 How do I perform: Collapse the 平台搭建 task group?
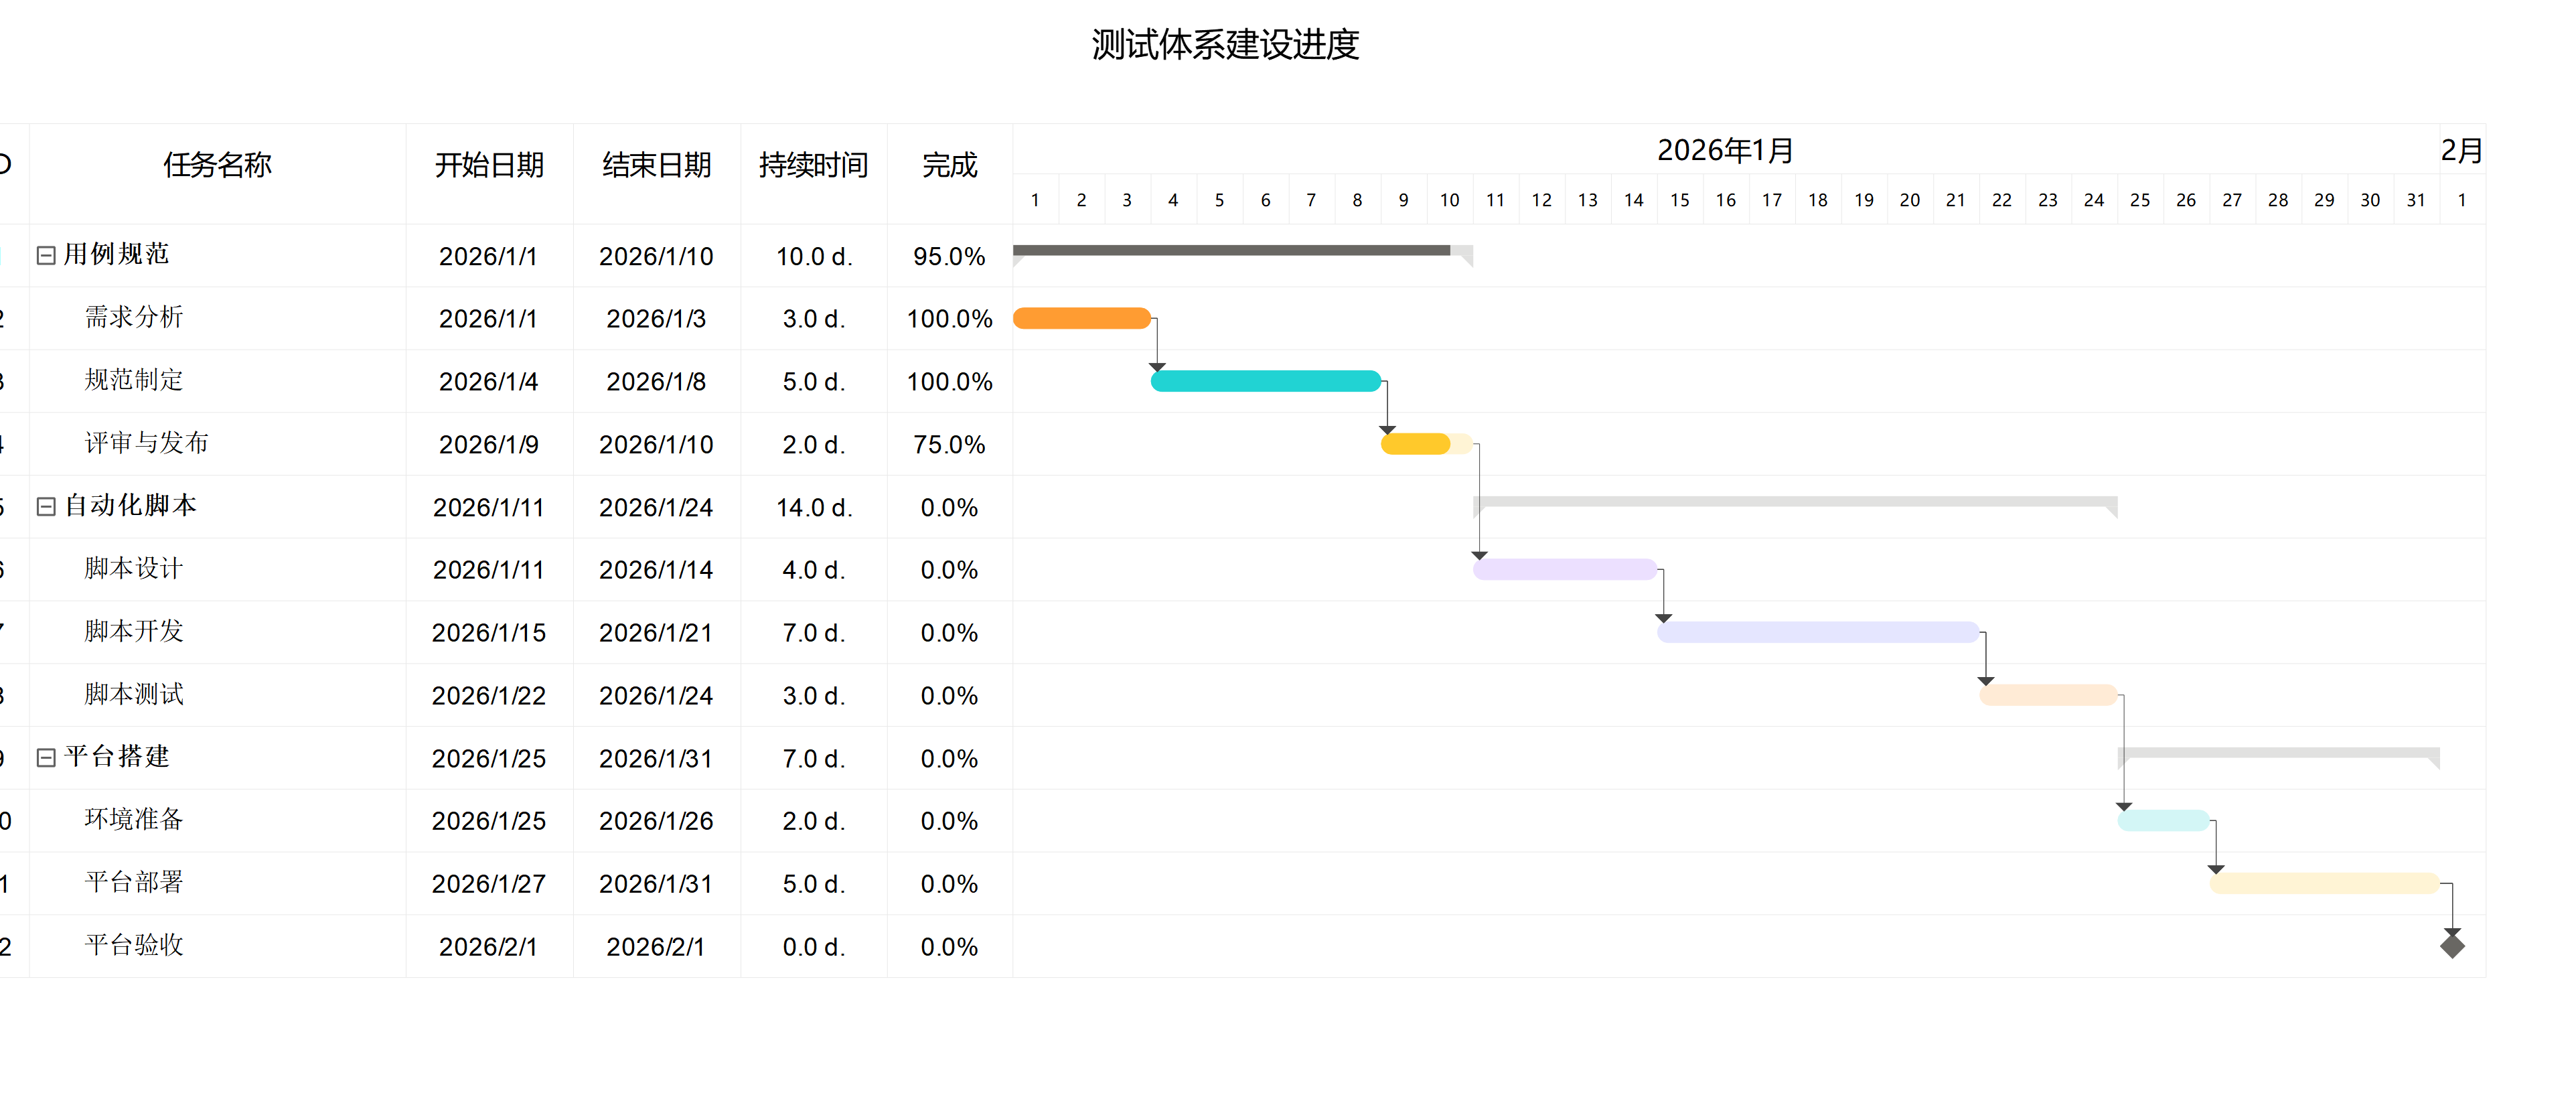45,758
